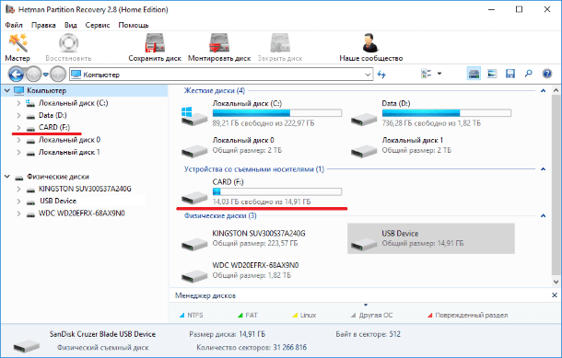Expand Локальный диск 0 tree node

pyautogui.click(x=18, y=140)
